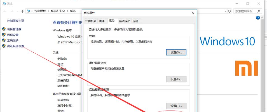Click the back navigation arrow
Viewport: 267px width, 112px height.
point(5,11)
